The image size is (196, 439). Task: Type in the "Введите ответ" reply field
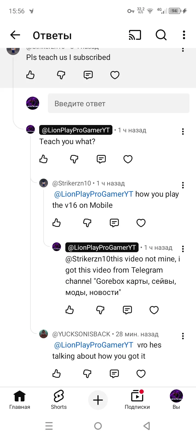[x=118, y=103]
